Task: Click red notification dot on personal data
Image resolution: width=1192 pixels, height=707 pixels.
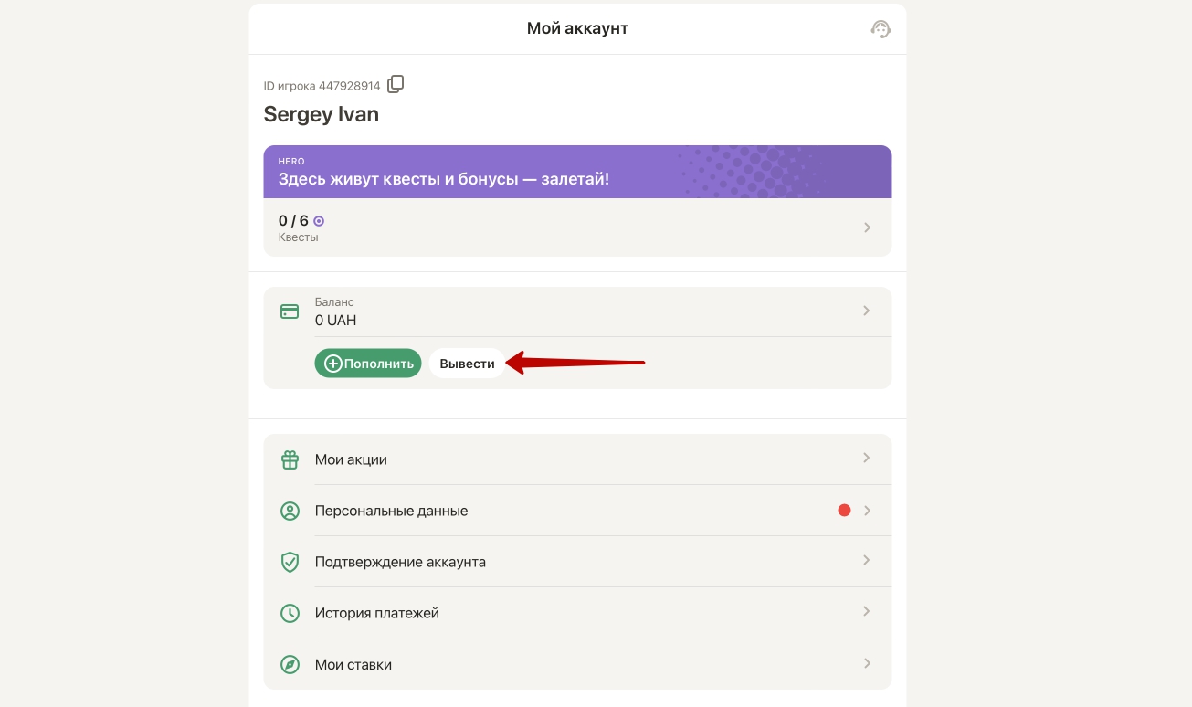Action: point(844,511)
